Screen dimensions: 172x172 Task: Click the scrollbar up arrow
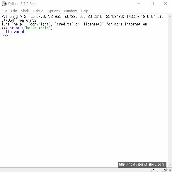[x=170, y=17]
